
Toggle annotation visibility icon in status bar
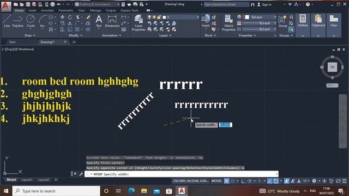[x=286, y=181]
